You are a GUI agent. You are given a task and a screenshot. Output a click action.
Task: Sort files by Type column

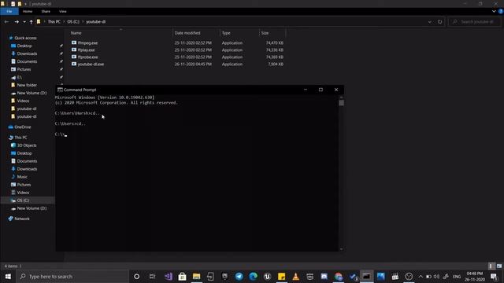[x=226, y=33]
